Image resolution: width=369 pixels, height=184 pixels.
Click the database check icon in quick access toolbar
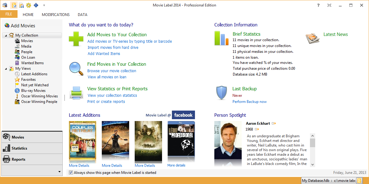pyautogui.click(x=14, y=5)
